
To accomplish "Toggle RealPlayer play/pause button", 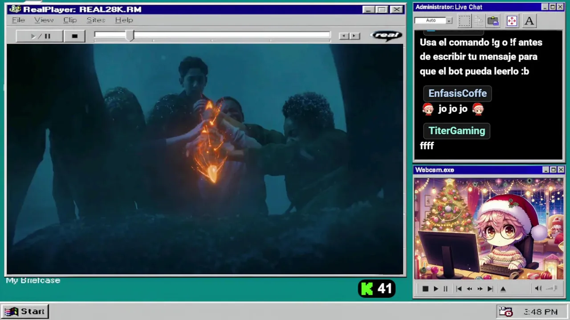I will tap(40, 36).
